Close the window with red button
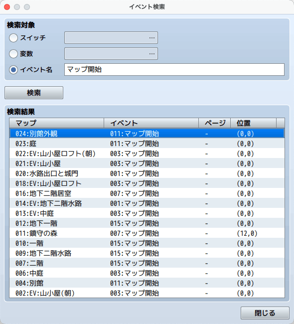 point(7,7)
